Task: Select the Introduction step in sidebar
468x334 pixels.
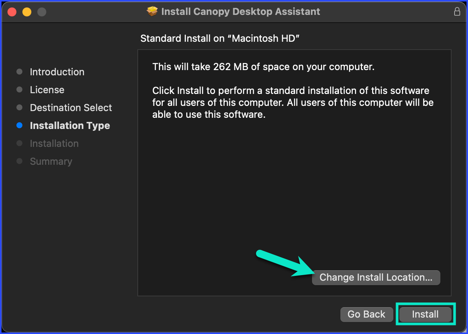Action: 57,72
